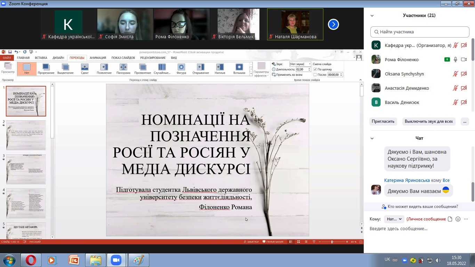Open the РЕЦЕНЗИРОВАНИЕ ribbon tab
Screen dimensions: 475x267
[x=153, y=58]
